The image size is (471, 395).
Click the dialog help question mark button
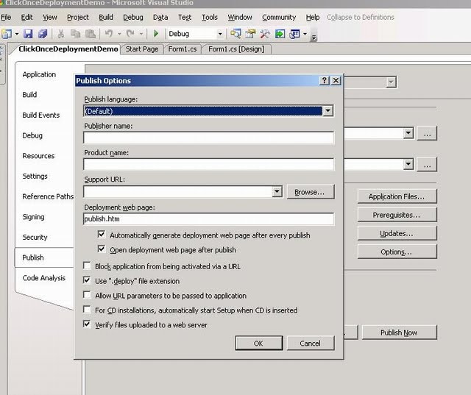pyautogui.click(x=325, y=80)
